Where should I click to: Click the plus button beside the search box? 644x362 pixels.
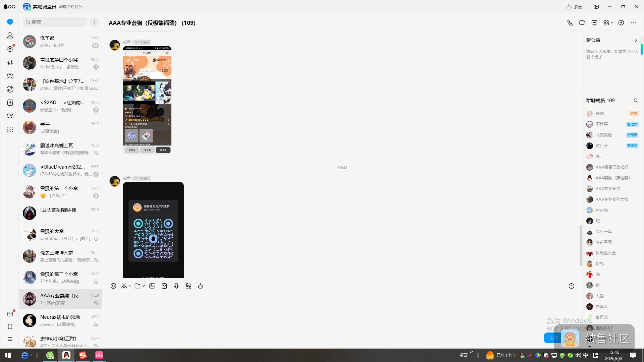click(x=94, y=22)
